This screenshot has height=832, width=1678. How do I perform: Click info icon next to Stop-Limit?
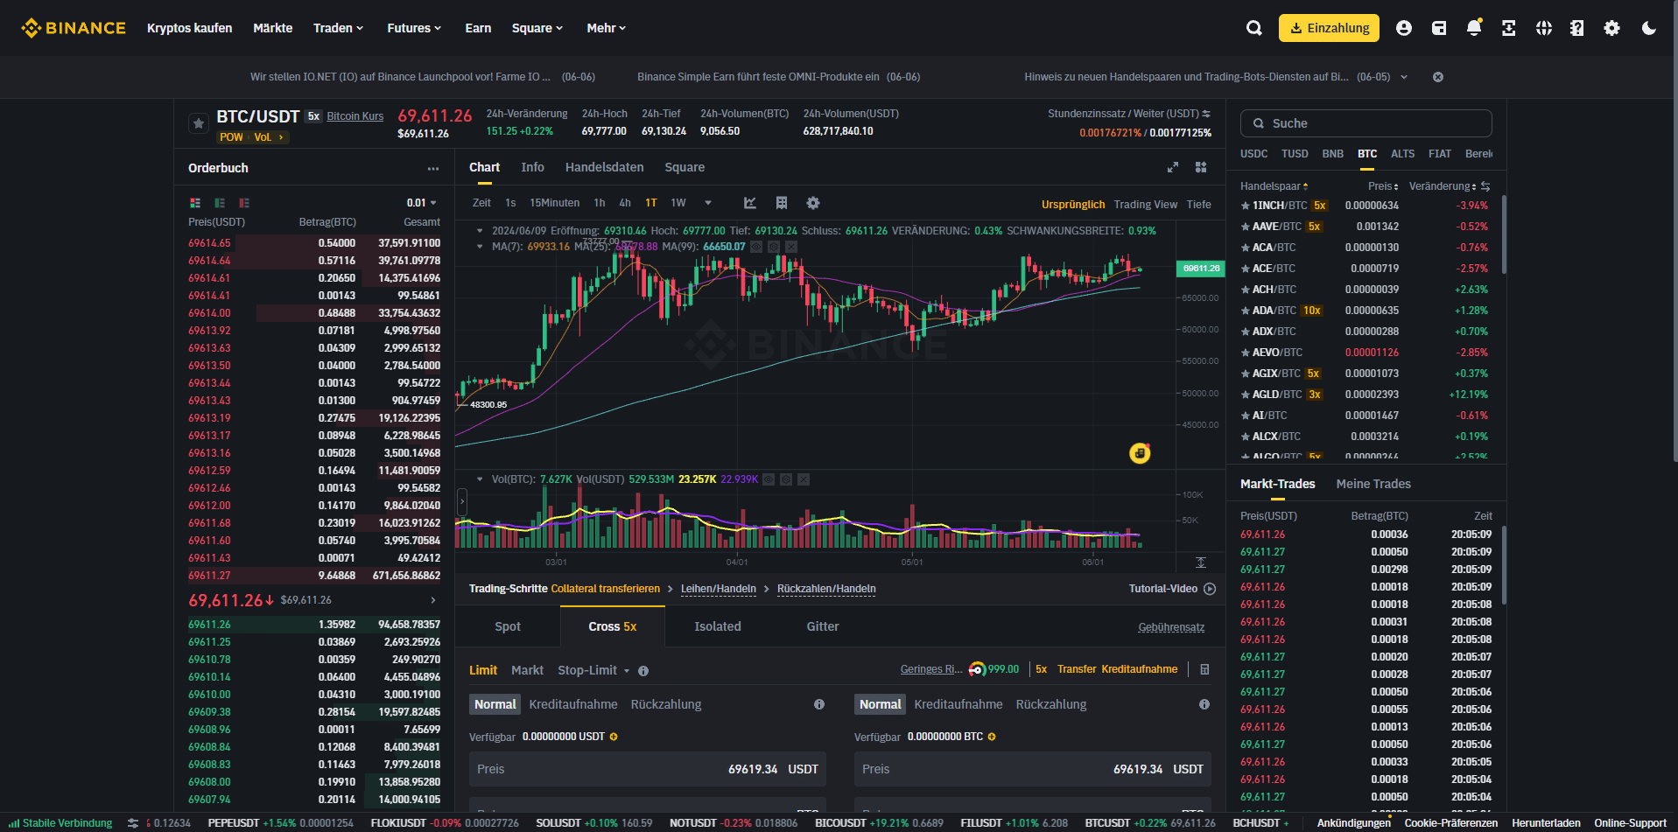point(643,671)
